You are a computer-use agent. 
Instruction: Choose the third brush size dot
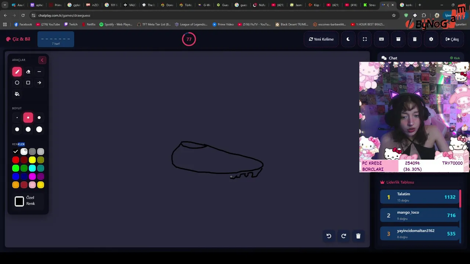point(39,118)
